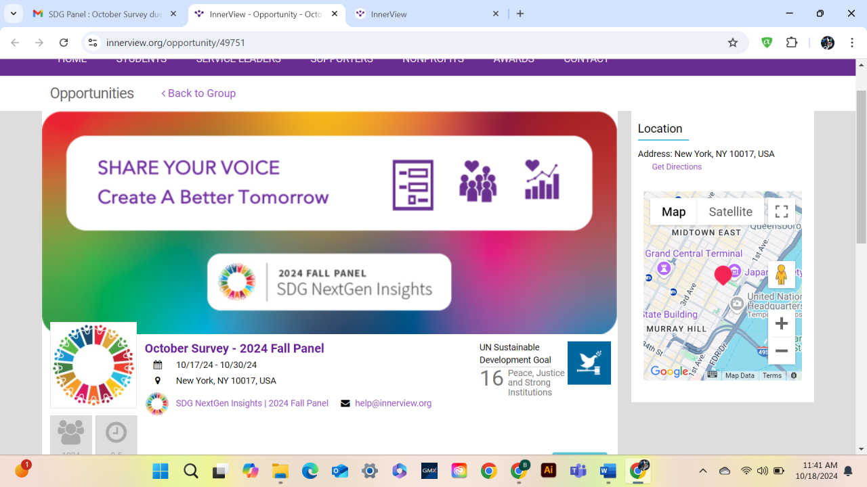The image size is (867, 487).
Task: Select the InnerView - Opportunity tab
Action: click(266, 14)
